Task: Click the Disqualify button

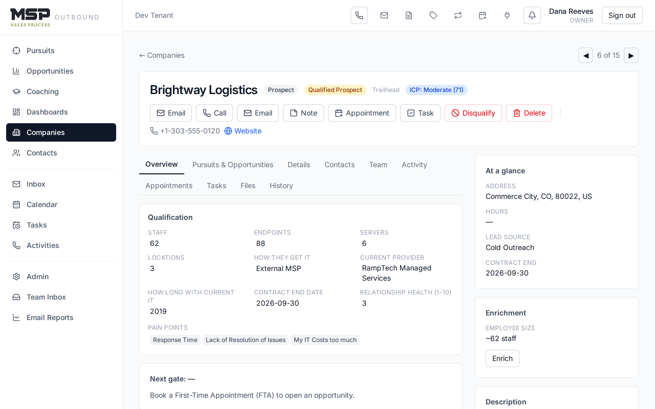Action: 473,113
